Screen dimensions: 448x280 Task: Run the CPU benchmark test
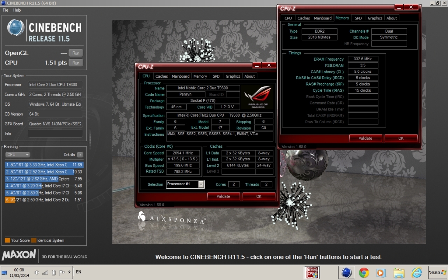click(76, 63)
